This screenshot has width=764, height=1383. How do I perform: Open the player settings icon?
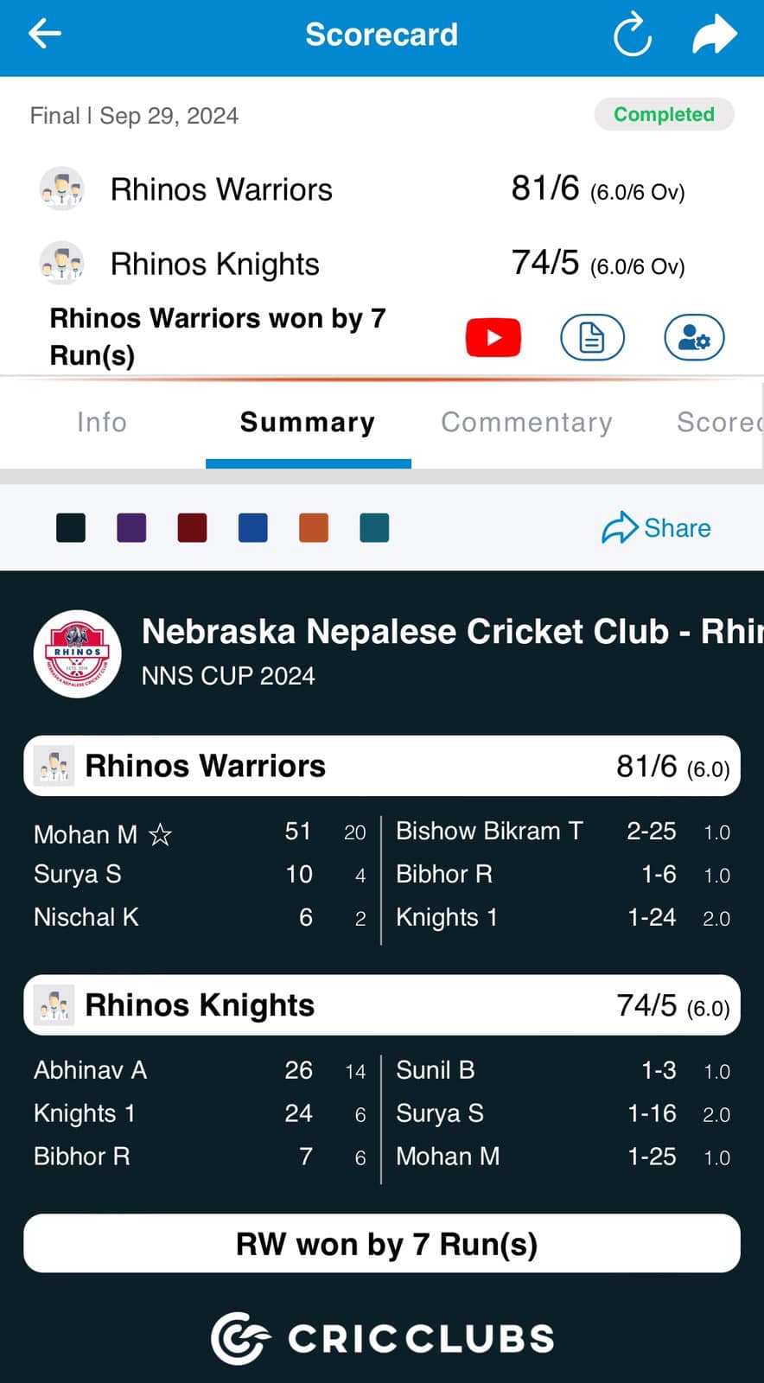[x=694, y=337]
